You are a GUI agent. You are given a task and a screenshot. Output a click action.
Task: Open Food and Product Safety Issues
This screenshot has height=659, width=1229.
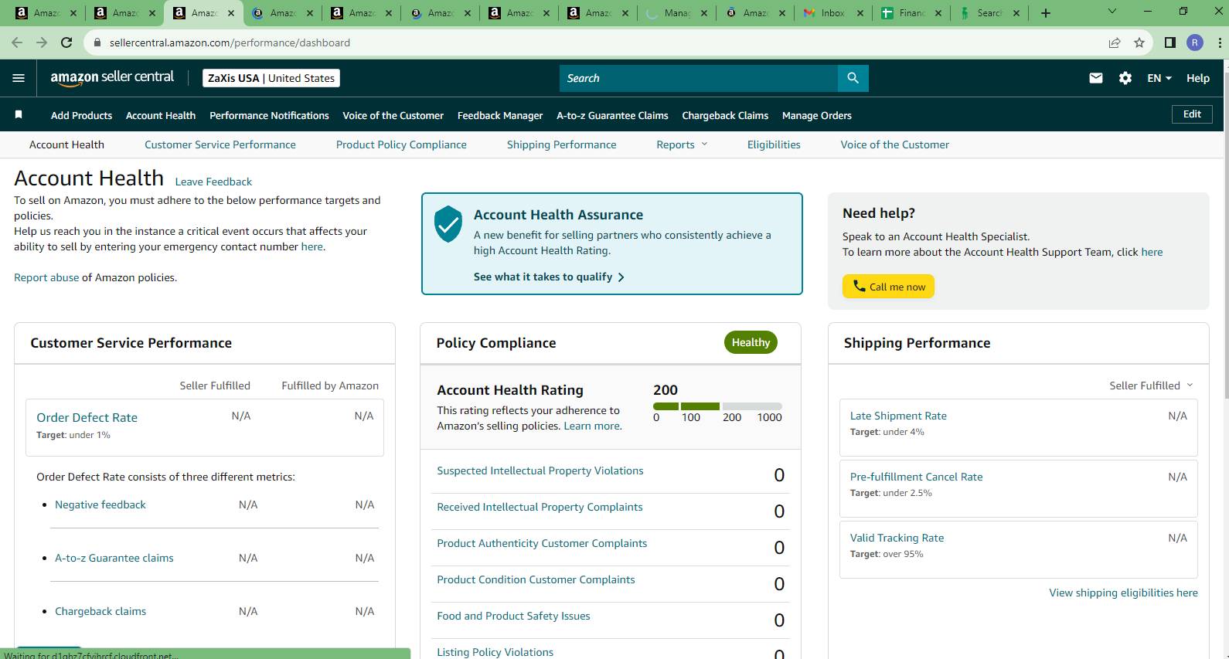(x=513, y=616)
